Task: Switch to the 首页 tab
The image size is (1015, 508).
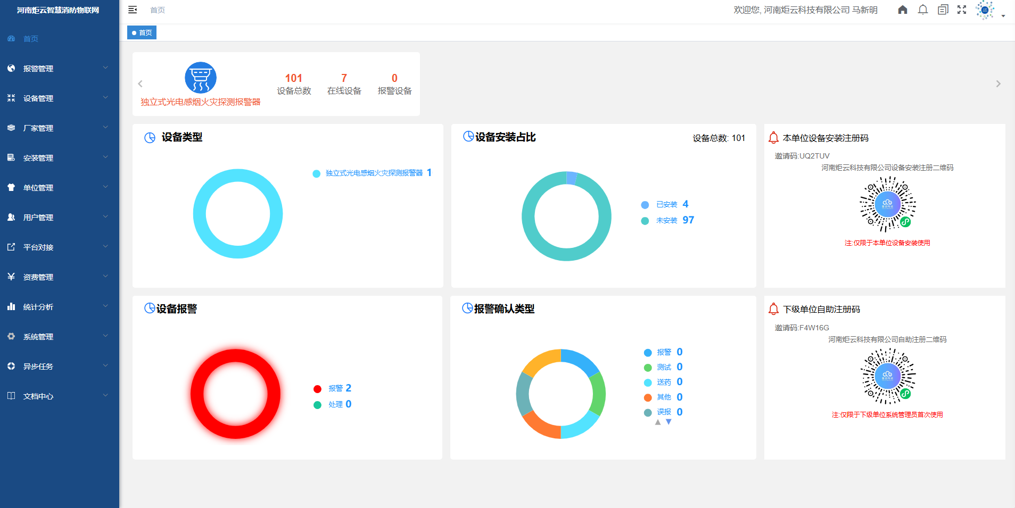Action: click(142, 33)
